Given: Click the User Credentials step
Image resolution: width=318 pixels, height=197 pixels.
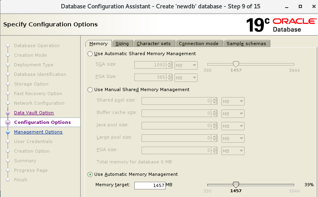Looking at the screenshot, I should 33,141.
